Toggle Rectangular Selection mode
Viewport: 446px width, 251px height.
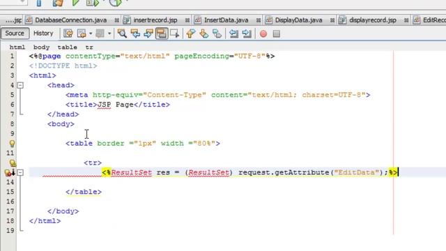[174, 33]
